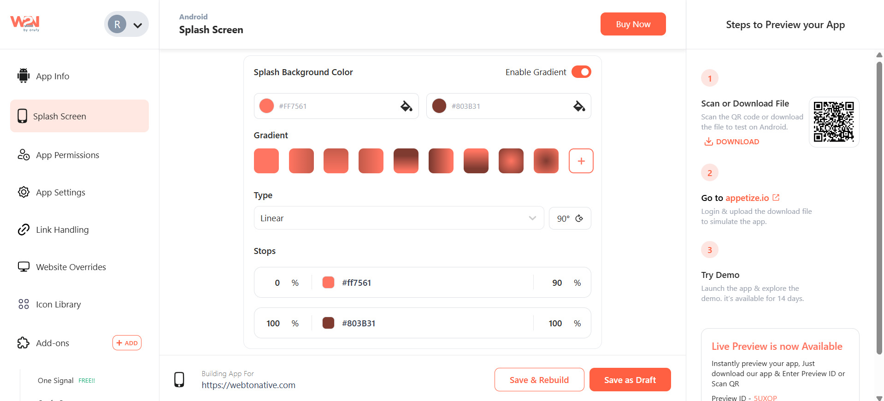Screen dimensions: 884x401
Task: Click Save as Draft
Action: tap(630, 380)
